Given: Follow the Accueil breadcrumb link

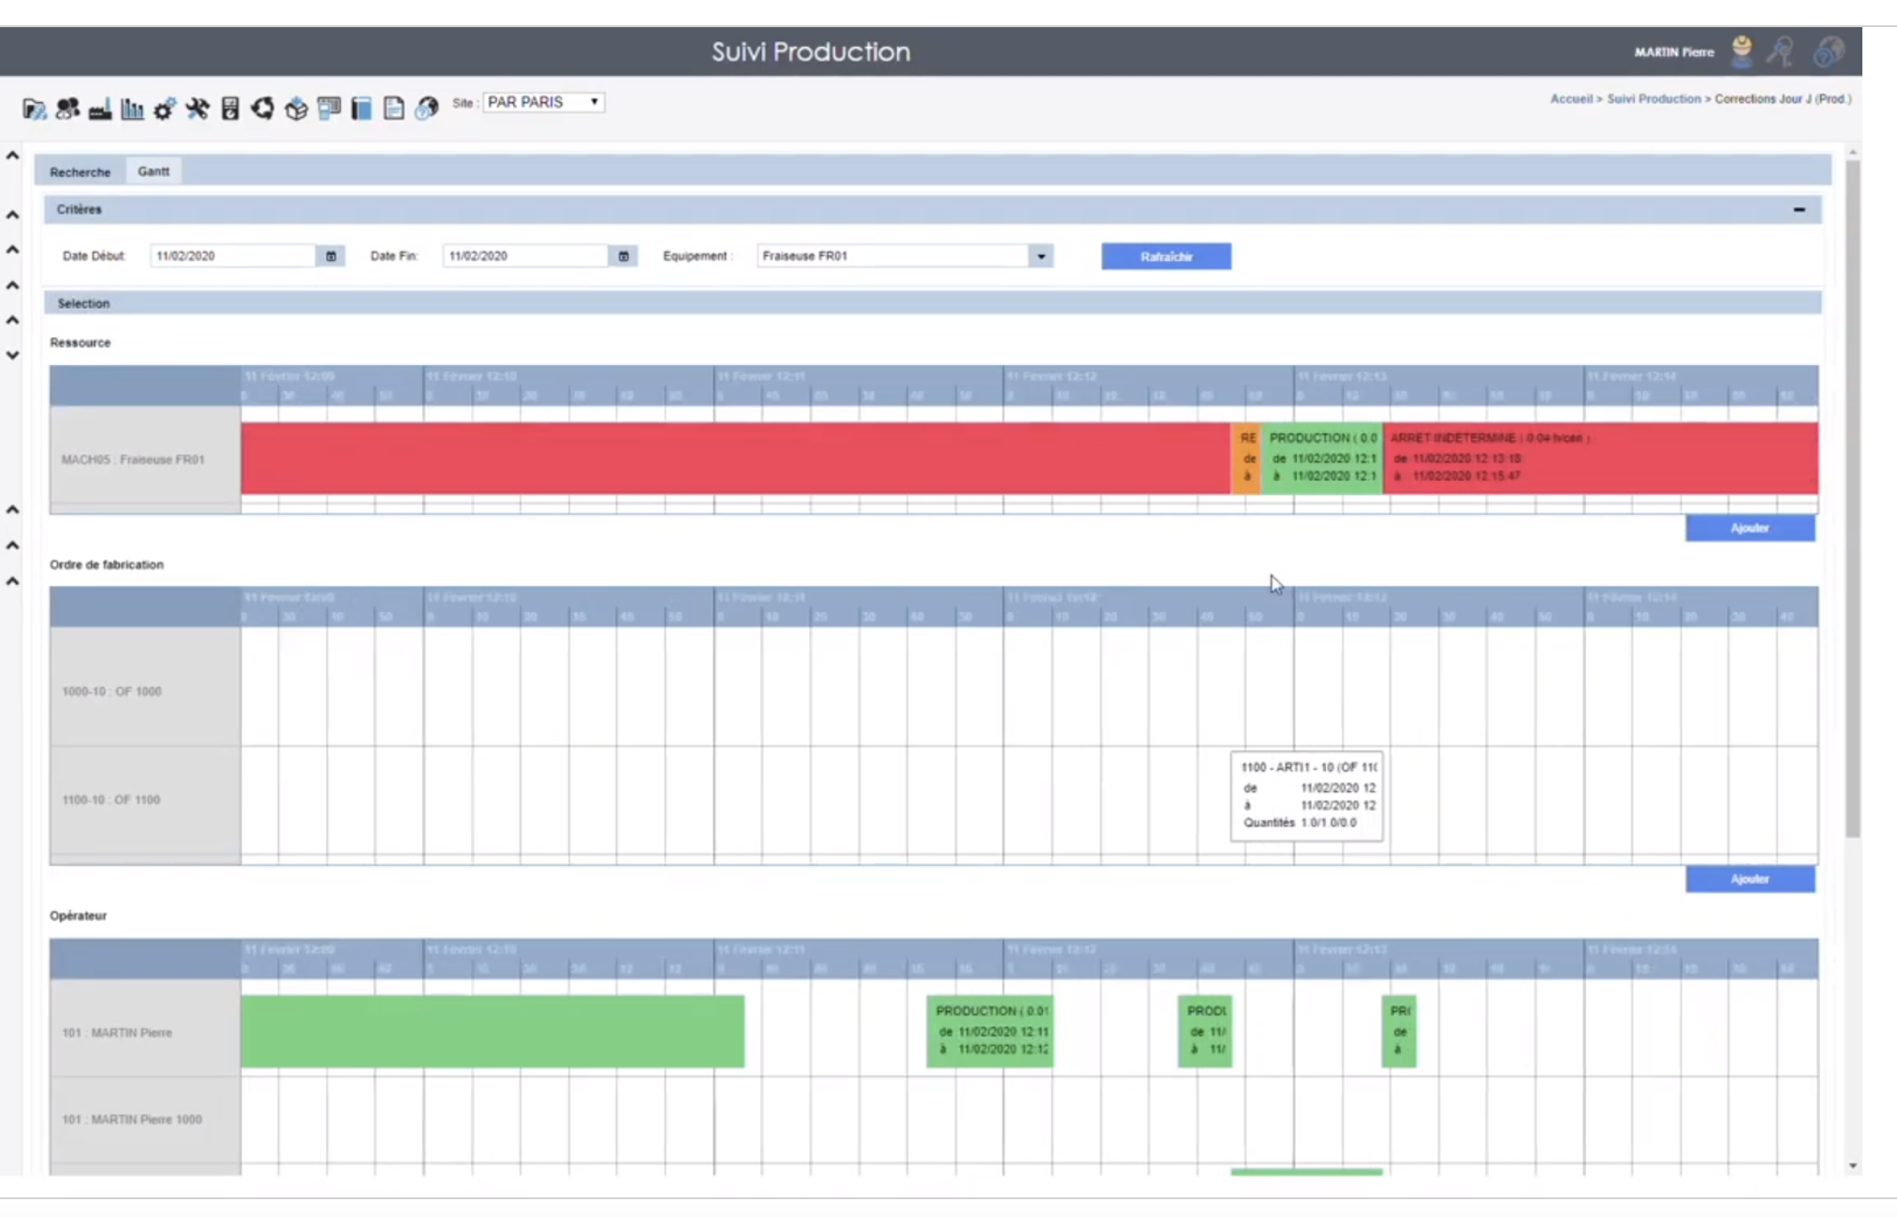Looking at the screenshot, I should (1570, 99).
